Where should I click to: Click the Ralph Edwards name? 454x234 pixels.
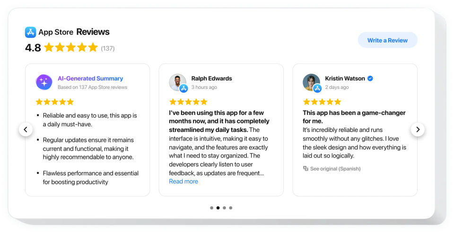pos(212,78)
